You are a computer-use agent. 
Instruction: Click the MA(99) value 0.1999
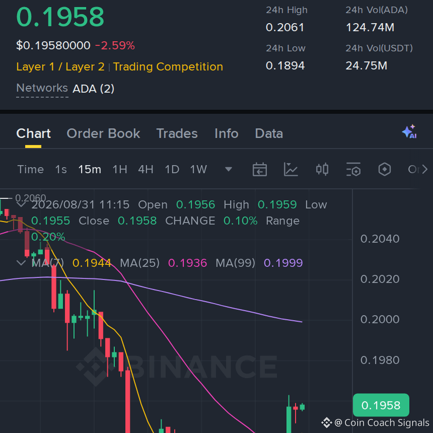(x=283, y=263)
